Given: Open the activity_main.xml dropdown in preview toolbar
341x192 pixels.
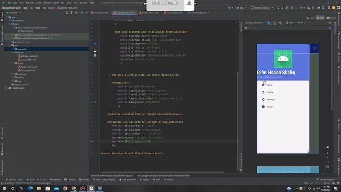Looking at the screenshot, I should click(x=255, y=23).
